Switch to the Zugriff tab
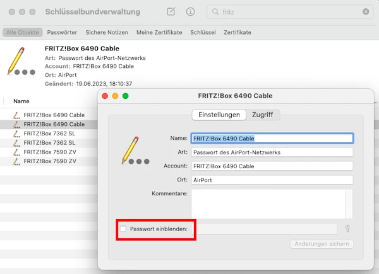This screenshot has width=379, height=274. [263, 115]
